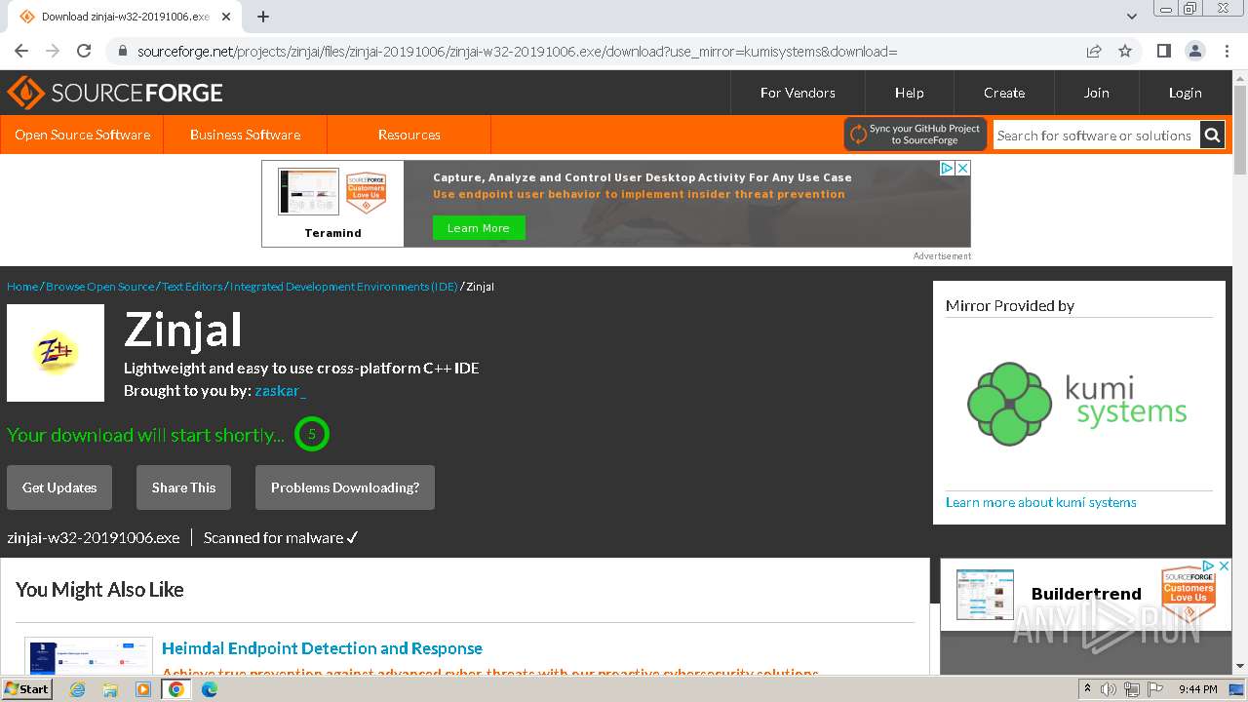Click Join in top navigation
The width and height of the screenshot is (1248, 702).
click(1096, 93)
